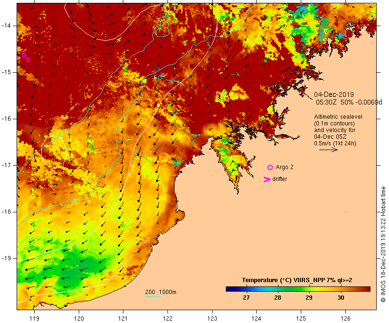This screenshot has width=389, height=323.
Task: Click the 'Temperature (°C) VIIRS_NPP 7% ql>=2' title
Action: point(297,280)
